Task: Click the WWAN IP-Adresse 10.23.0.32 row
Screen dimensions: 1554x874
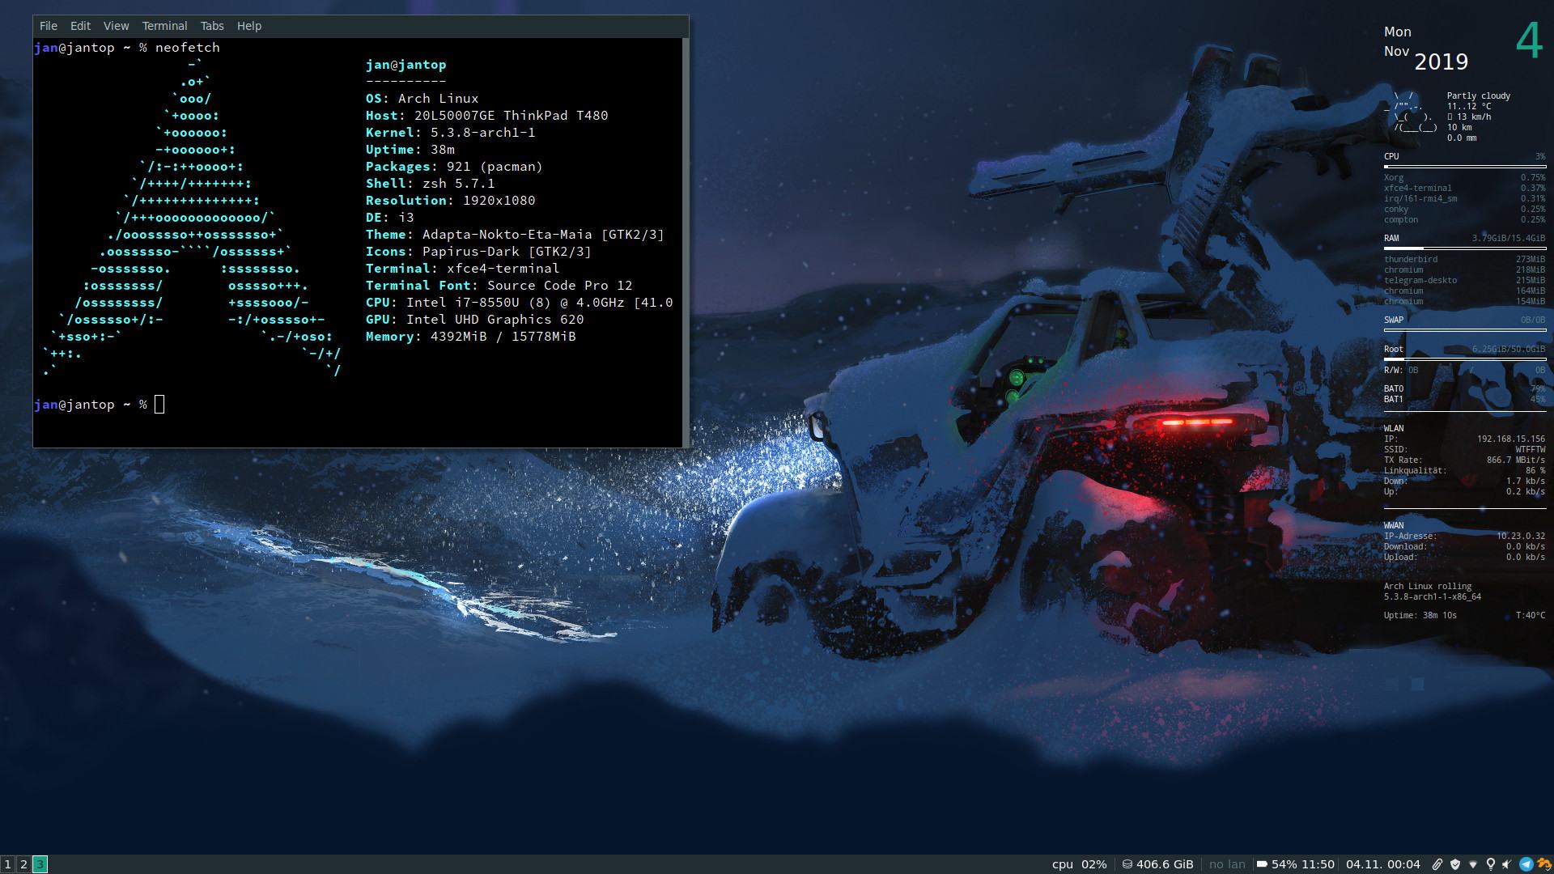Action: click(1464, 536)
